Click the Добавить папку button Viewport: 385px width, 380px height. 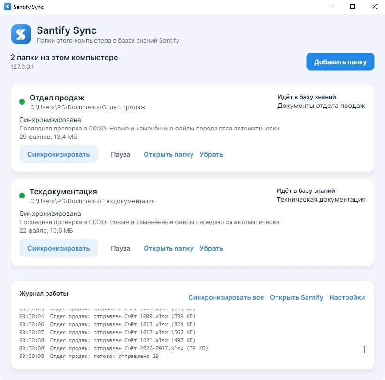coord(340,62)
